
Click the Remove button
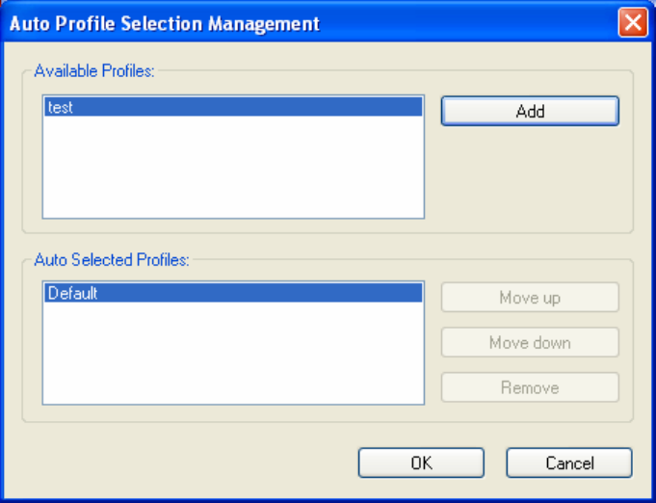coord(530,387)
